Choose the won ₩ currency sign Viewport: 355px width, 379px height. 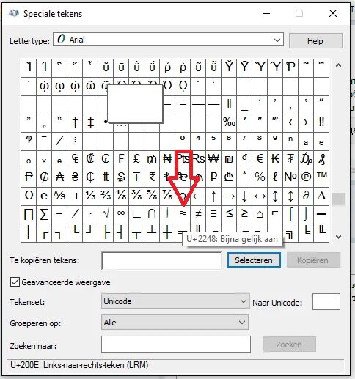(x=213, y=159)
